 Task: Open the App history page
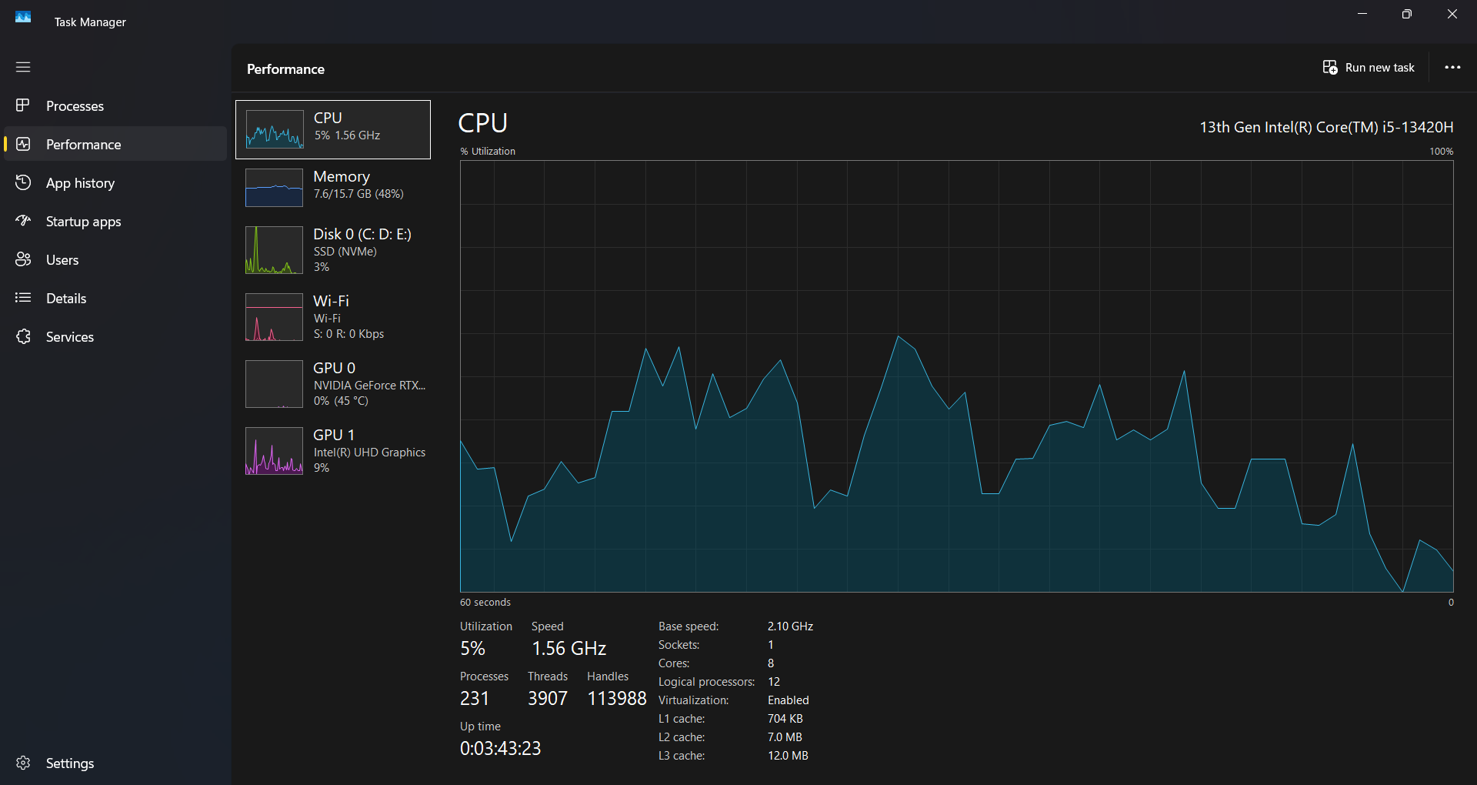(115, 182)
